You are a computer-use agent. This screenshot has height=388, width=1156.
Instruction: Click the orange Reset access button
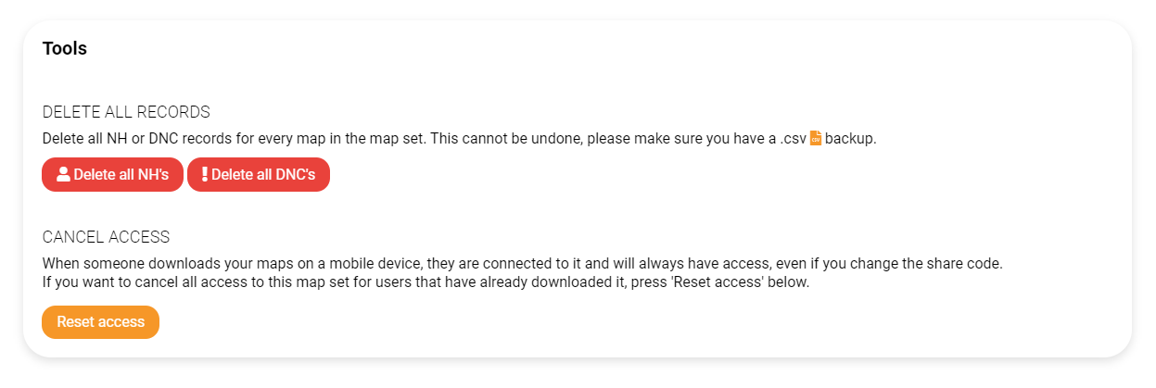tap(100, 322)
